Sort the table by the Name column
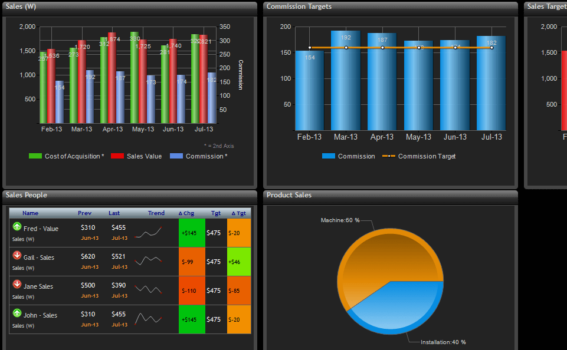Screen dimensions: 567x350 click(x=30, y=213)
